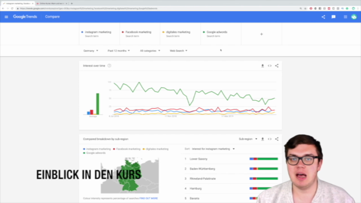Screen dimensions: 361x203
Task: Click Lower Saxony row
Action: pos(231,159)
